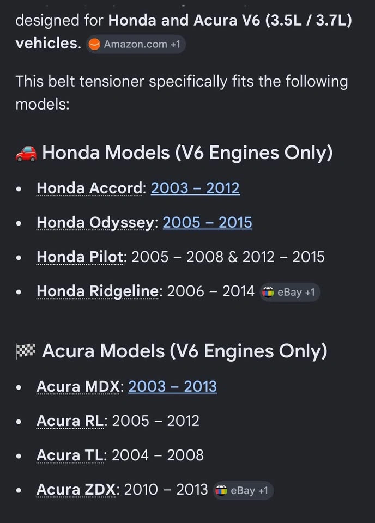Screen dimensions: 375x523
Task: Select the underlined Acura TL term
Action: (70, 455)
